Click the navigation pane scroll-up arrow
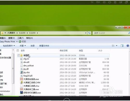This screenshot has width=130, height=101. tap(13, 50)
